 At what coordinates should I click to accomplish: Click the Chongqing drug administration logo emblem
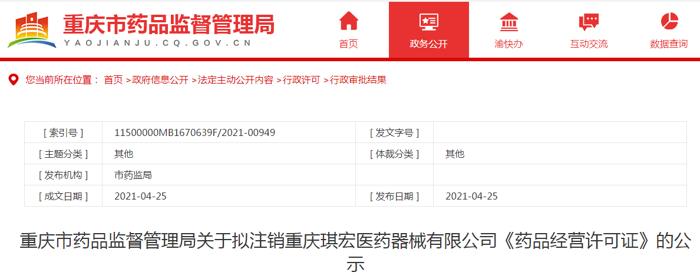[x=32, y=30]
